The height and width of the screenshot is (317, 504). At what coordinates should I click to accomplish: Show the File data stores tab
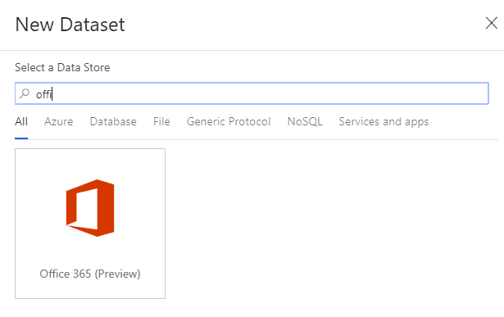[161, 121]
